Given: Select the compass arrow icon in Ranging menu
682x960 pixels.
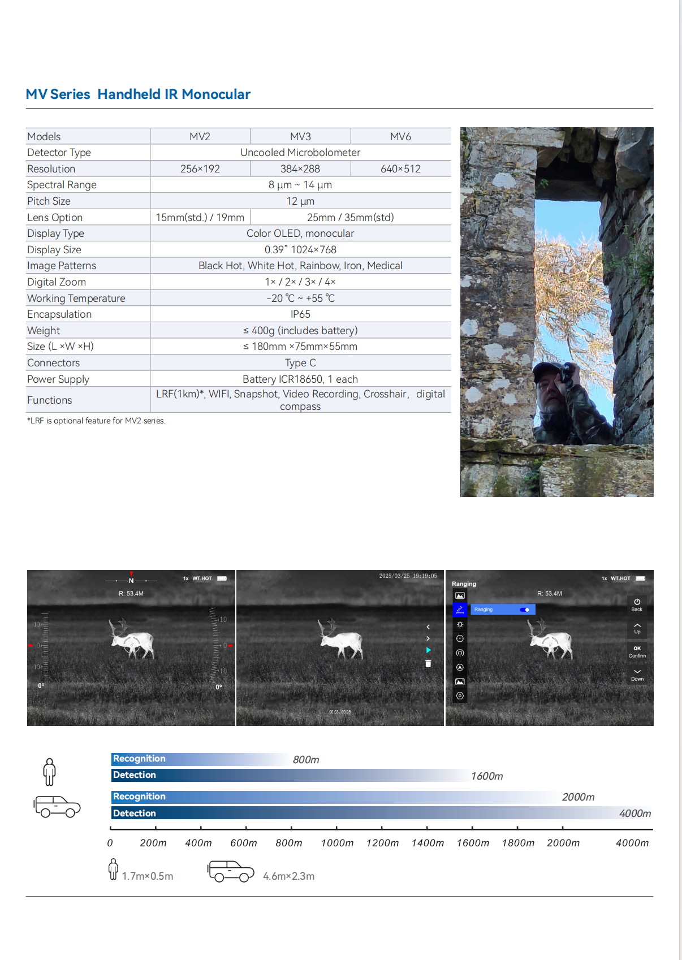Looking at the screenshot, I should click(x=460, y=668).
